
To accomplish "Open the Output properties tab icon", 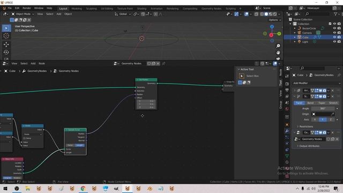I will 287,90.
